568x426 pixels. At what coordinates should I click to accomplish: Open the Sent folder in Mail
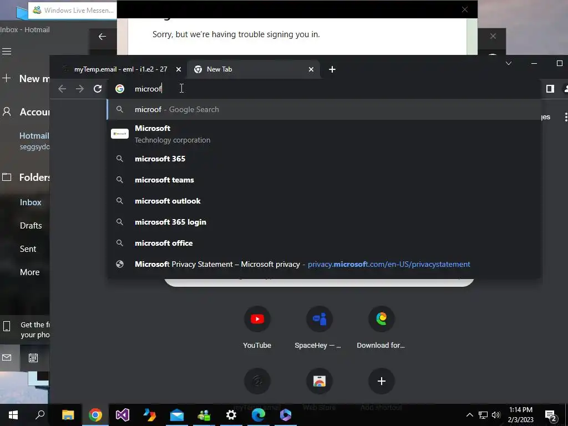(x=28, y=249)
